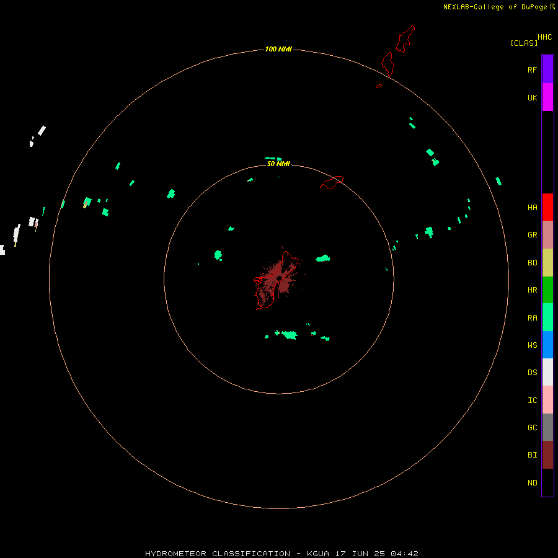Click the RA legend label
The image size is (558, 558).
pos(532,318)
